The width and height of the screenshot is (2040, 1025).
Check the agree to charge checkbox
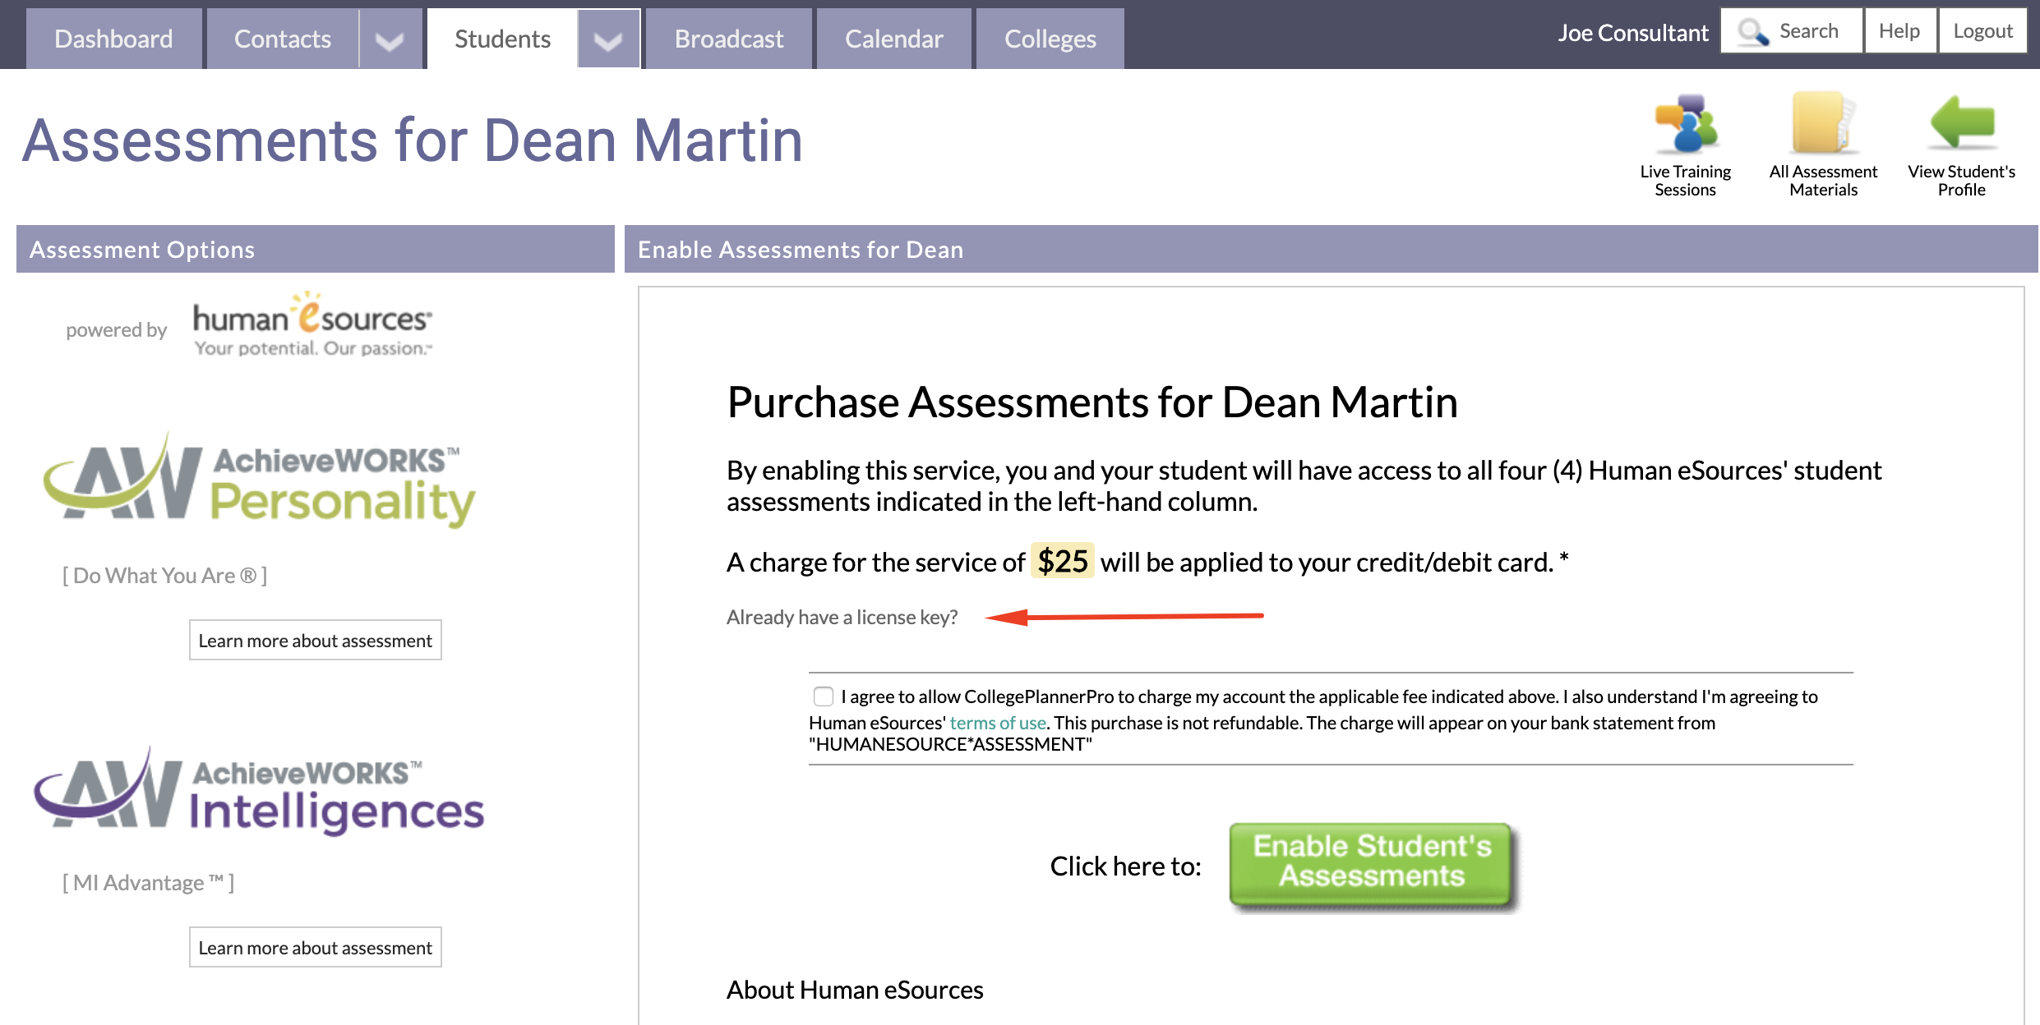tap(823, 696)
